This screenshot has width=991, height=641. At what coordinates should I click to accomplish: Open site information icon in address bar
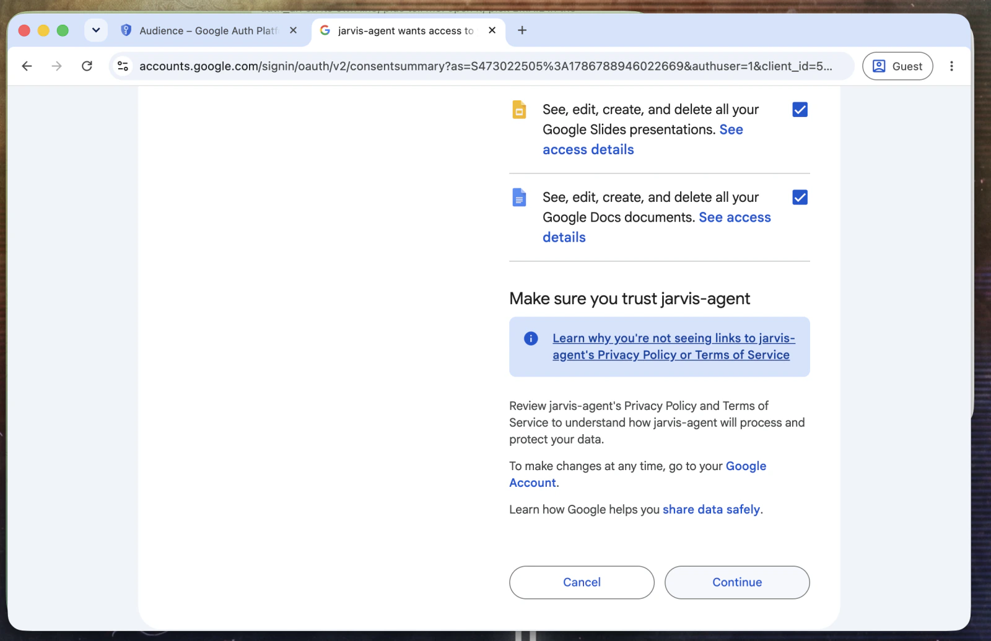tap(123, 66)
